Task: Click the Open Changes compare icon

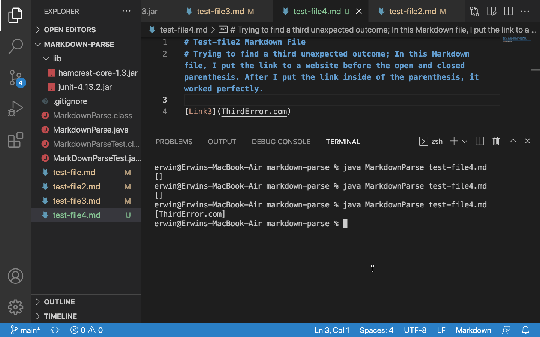Action: coord(474,11)
